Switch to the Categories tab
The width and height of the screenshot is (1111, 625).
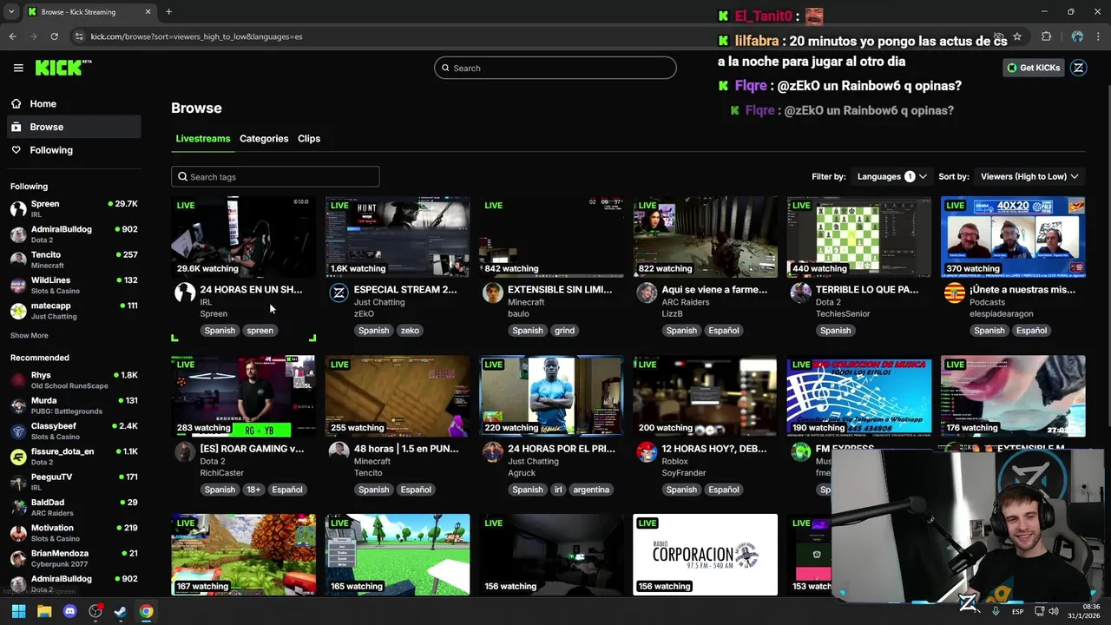264,139
